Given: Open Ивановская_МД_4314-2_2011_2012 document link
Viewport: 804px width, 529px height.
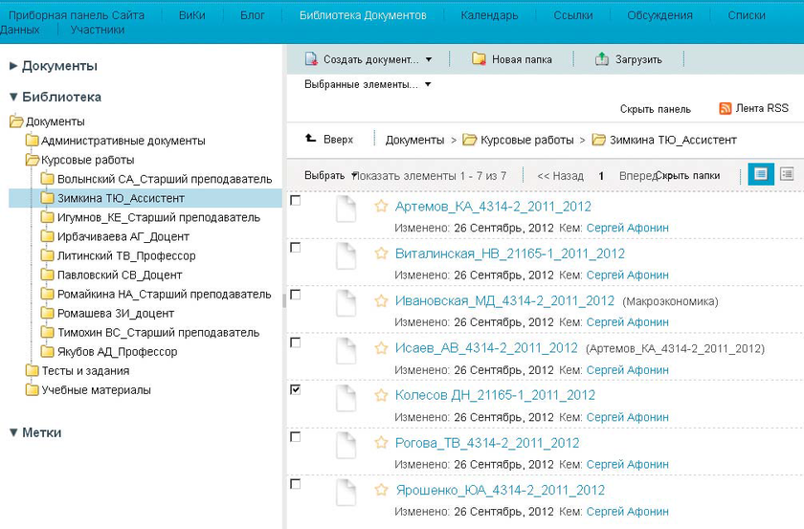Looking at the screenshot, I should [504, 301].
